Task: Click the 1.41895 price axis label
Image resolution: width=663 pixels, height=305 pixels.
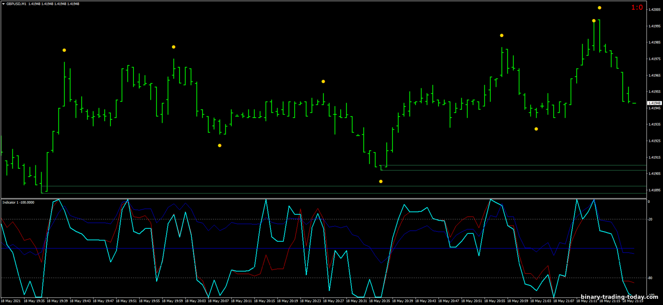Action: [654, 190]
